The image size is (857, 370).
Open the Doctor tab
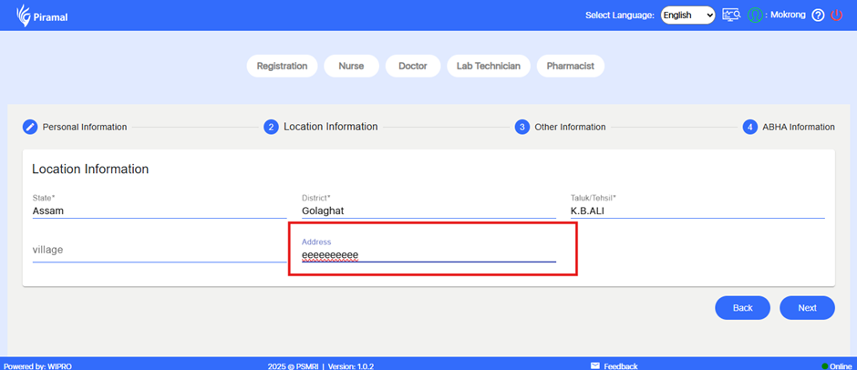(x=412, y=67)
